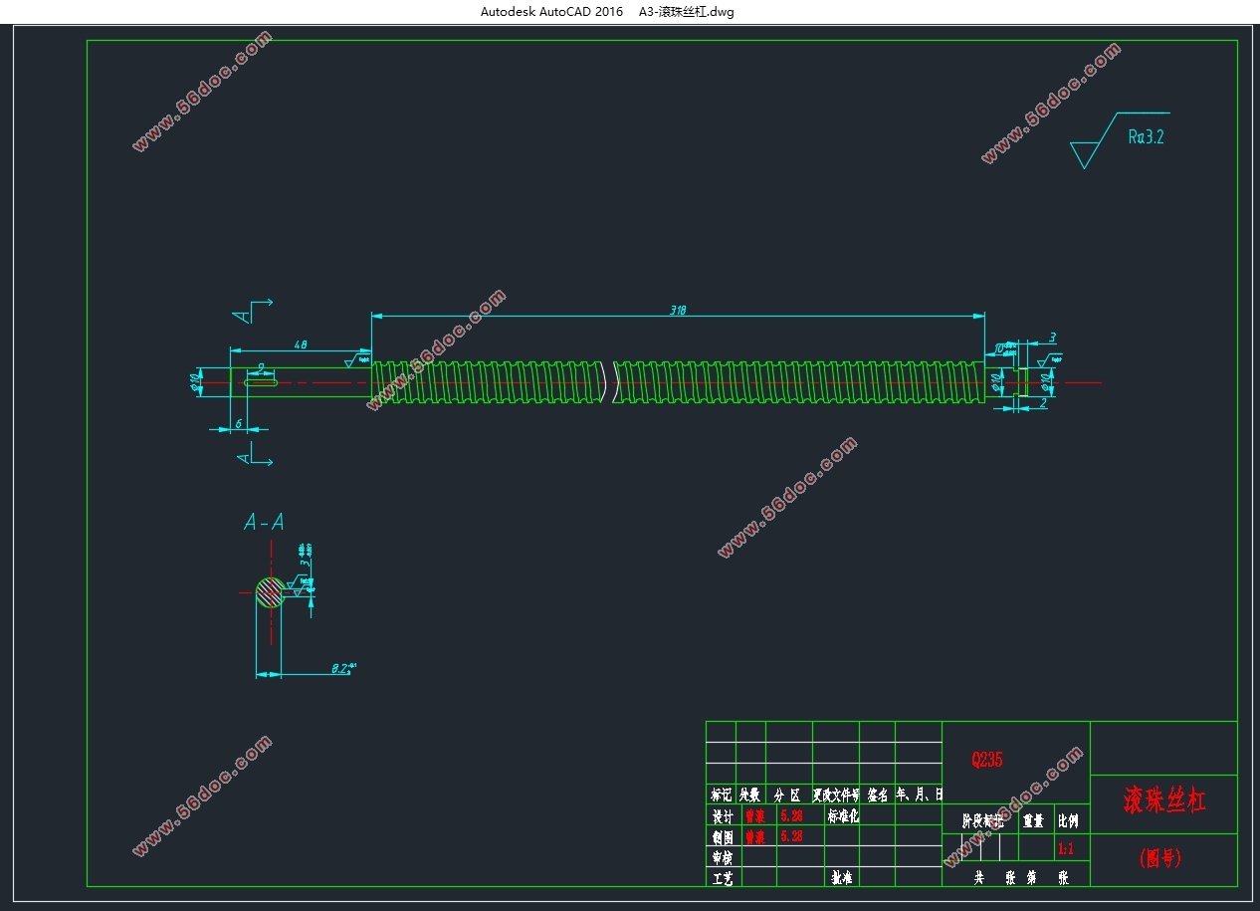
Task: Select the 1:1 scale value
Action: (1065, 849)
